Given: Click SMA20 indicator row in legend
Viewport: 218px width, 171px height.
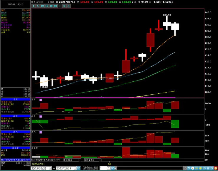Looking at the screenshot, I should coord(15,15).
